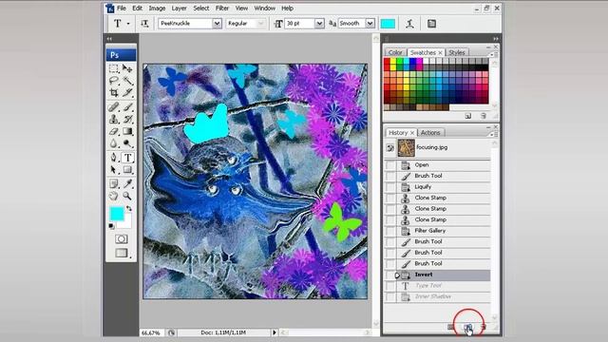The image size is (608, 342).
Task: Switch to the Actions tab
Action: (430, 133)
